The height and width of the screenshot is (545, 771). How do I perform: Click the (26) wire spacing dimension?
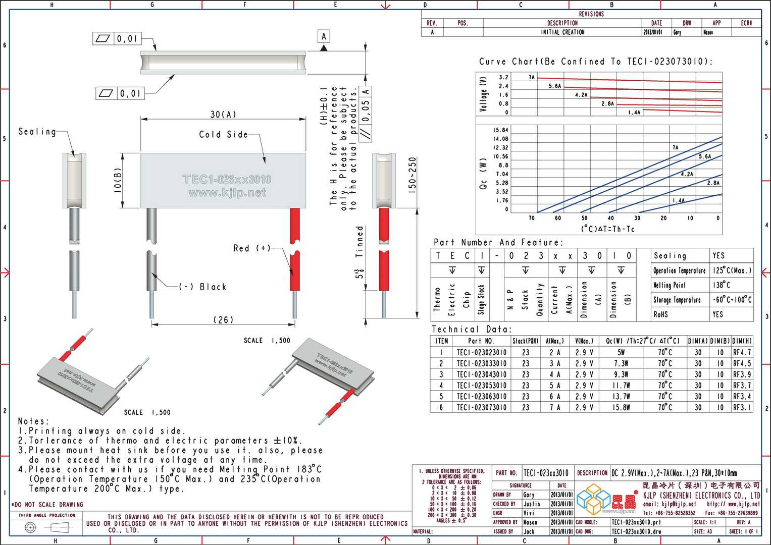click(x=223, y=319)
